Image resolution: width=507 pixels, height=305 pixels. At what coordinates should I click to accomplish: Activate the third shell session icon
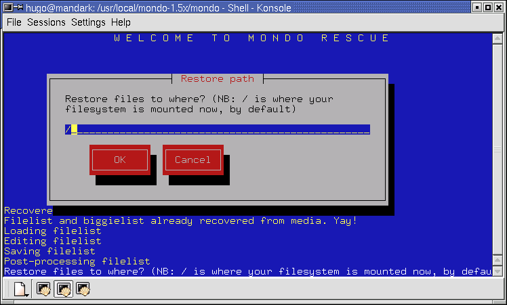click(83, 290)
